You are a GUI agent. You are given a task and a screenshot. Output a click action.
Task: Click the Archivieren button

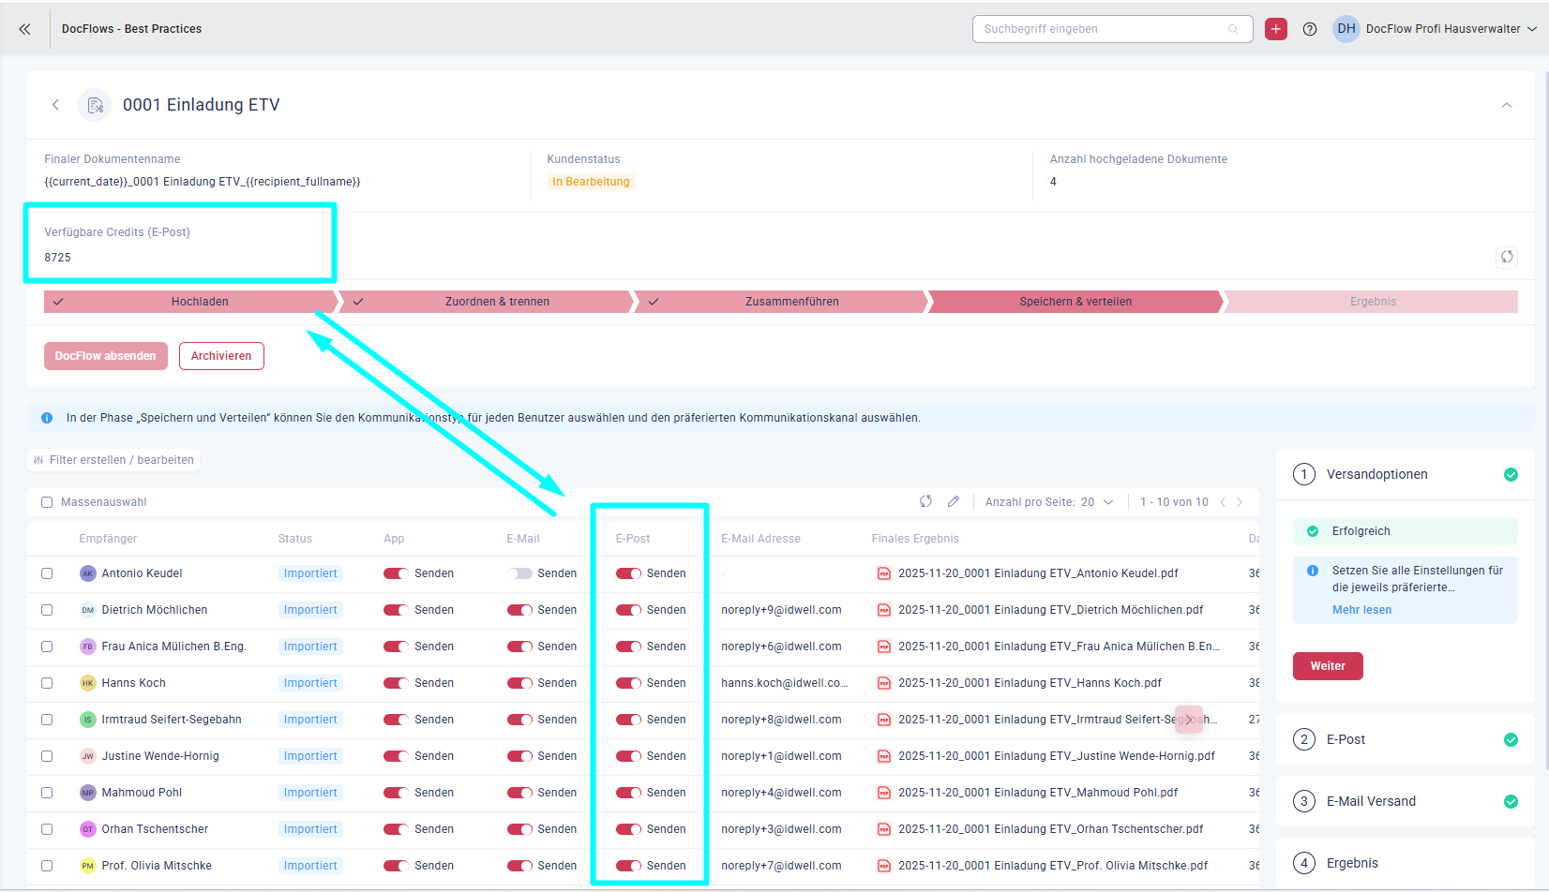(x=221, y=356)
